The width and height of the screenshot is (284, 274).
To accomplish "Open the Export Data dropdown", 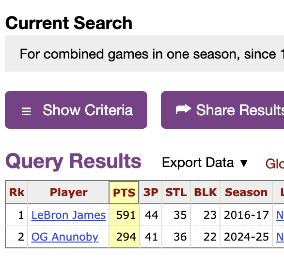I will point(205,163).
